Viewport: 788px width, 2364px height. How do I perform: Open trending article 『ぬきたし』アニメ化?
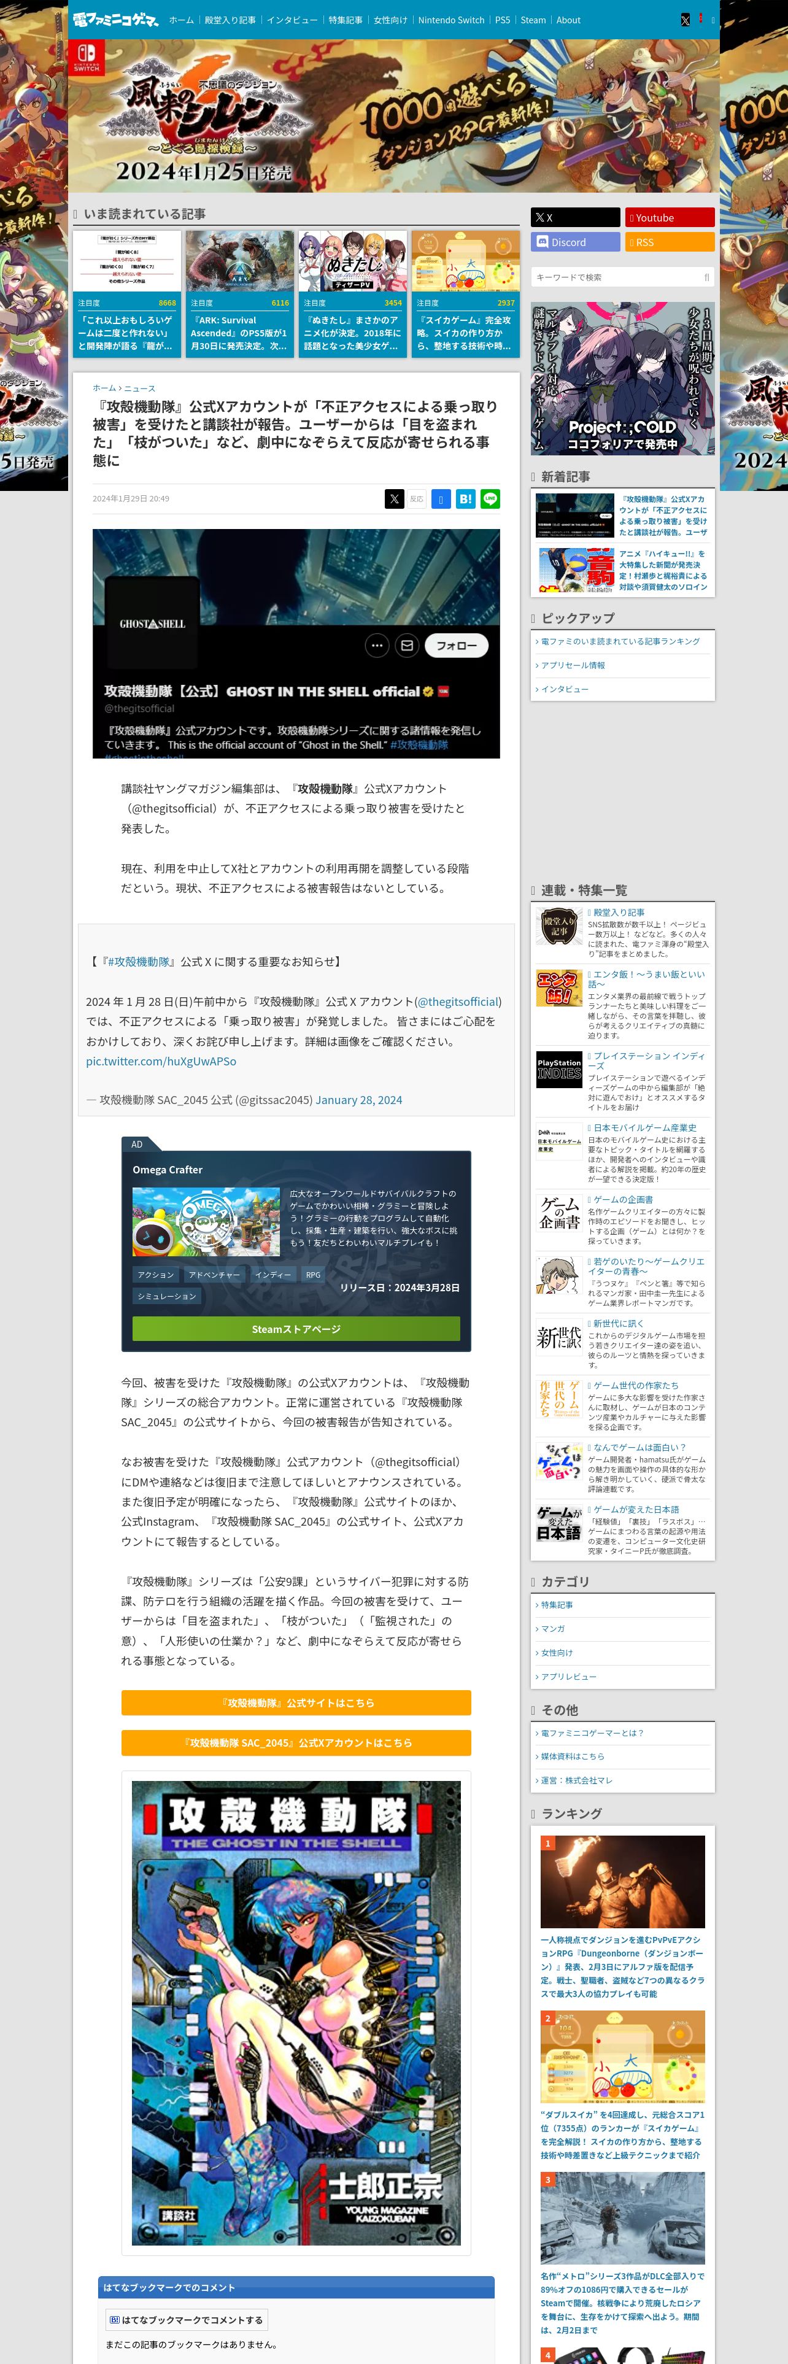[x=352, y=294]
